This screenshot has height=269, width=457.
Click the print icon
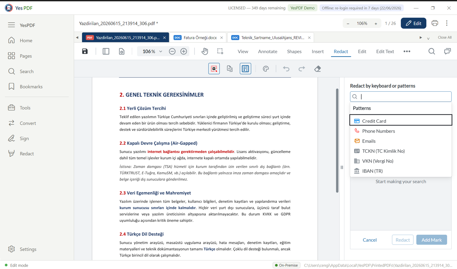pyautogui.click(x=435, y=23)
